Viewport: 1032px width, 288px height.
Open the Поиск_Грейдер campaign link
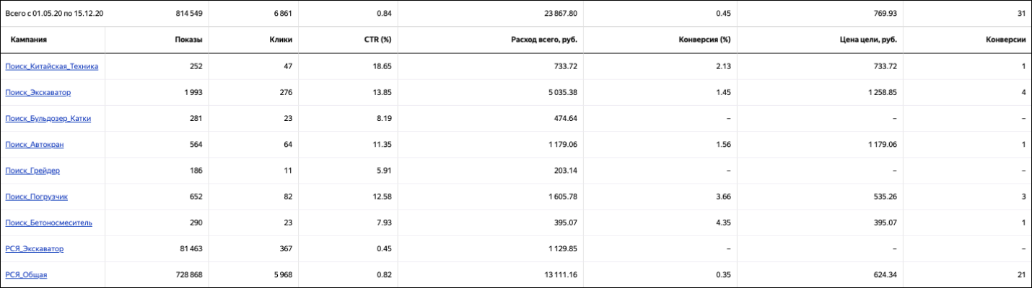(32, 171)
